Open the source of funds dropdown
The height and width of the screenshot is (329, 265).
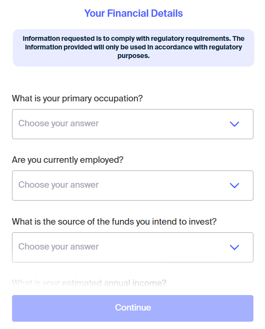coord(132,247)
